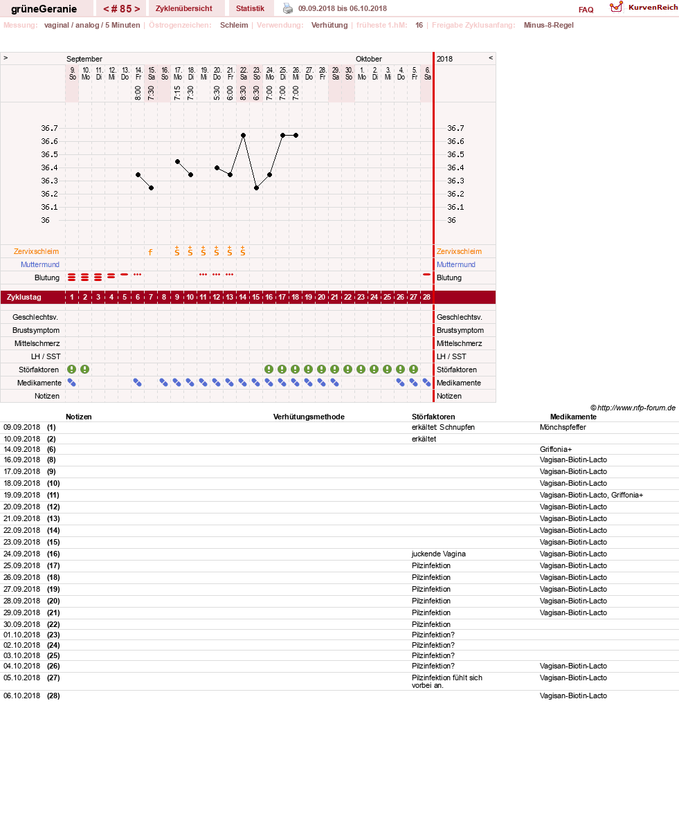Click the medication pill icon on cycle day 28

point(427,383)
